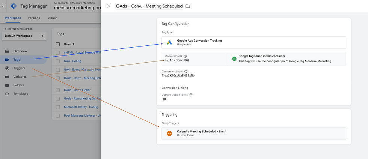The image size is (368, 159).
Task: Click the Templates sidebar icon
Action: pos(7,94)
